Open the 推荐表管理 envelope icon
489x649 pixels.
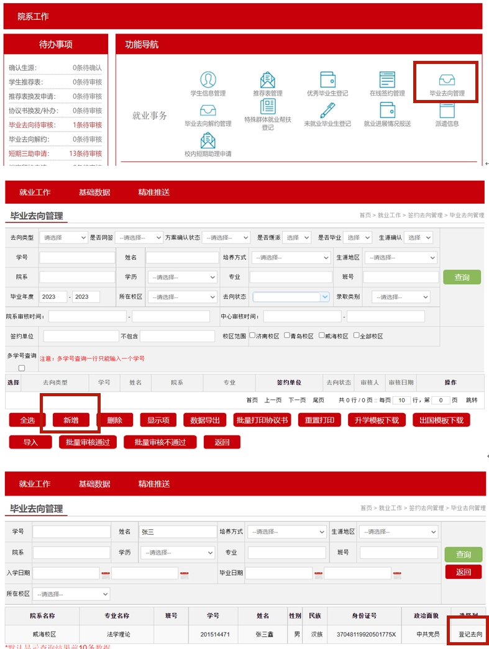267,79
